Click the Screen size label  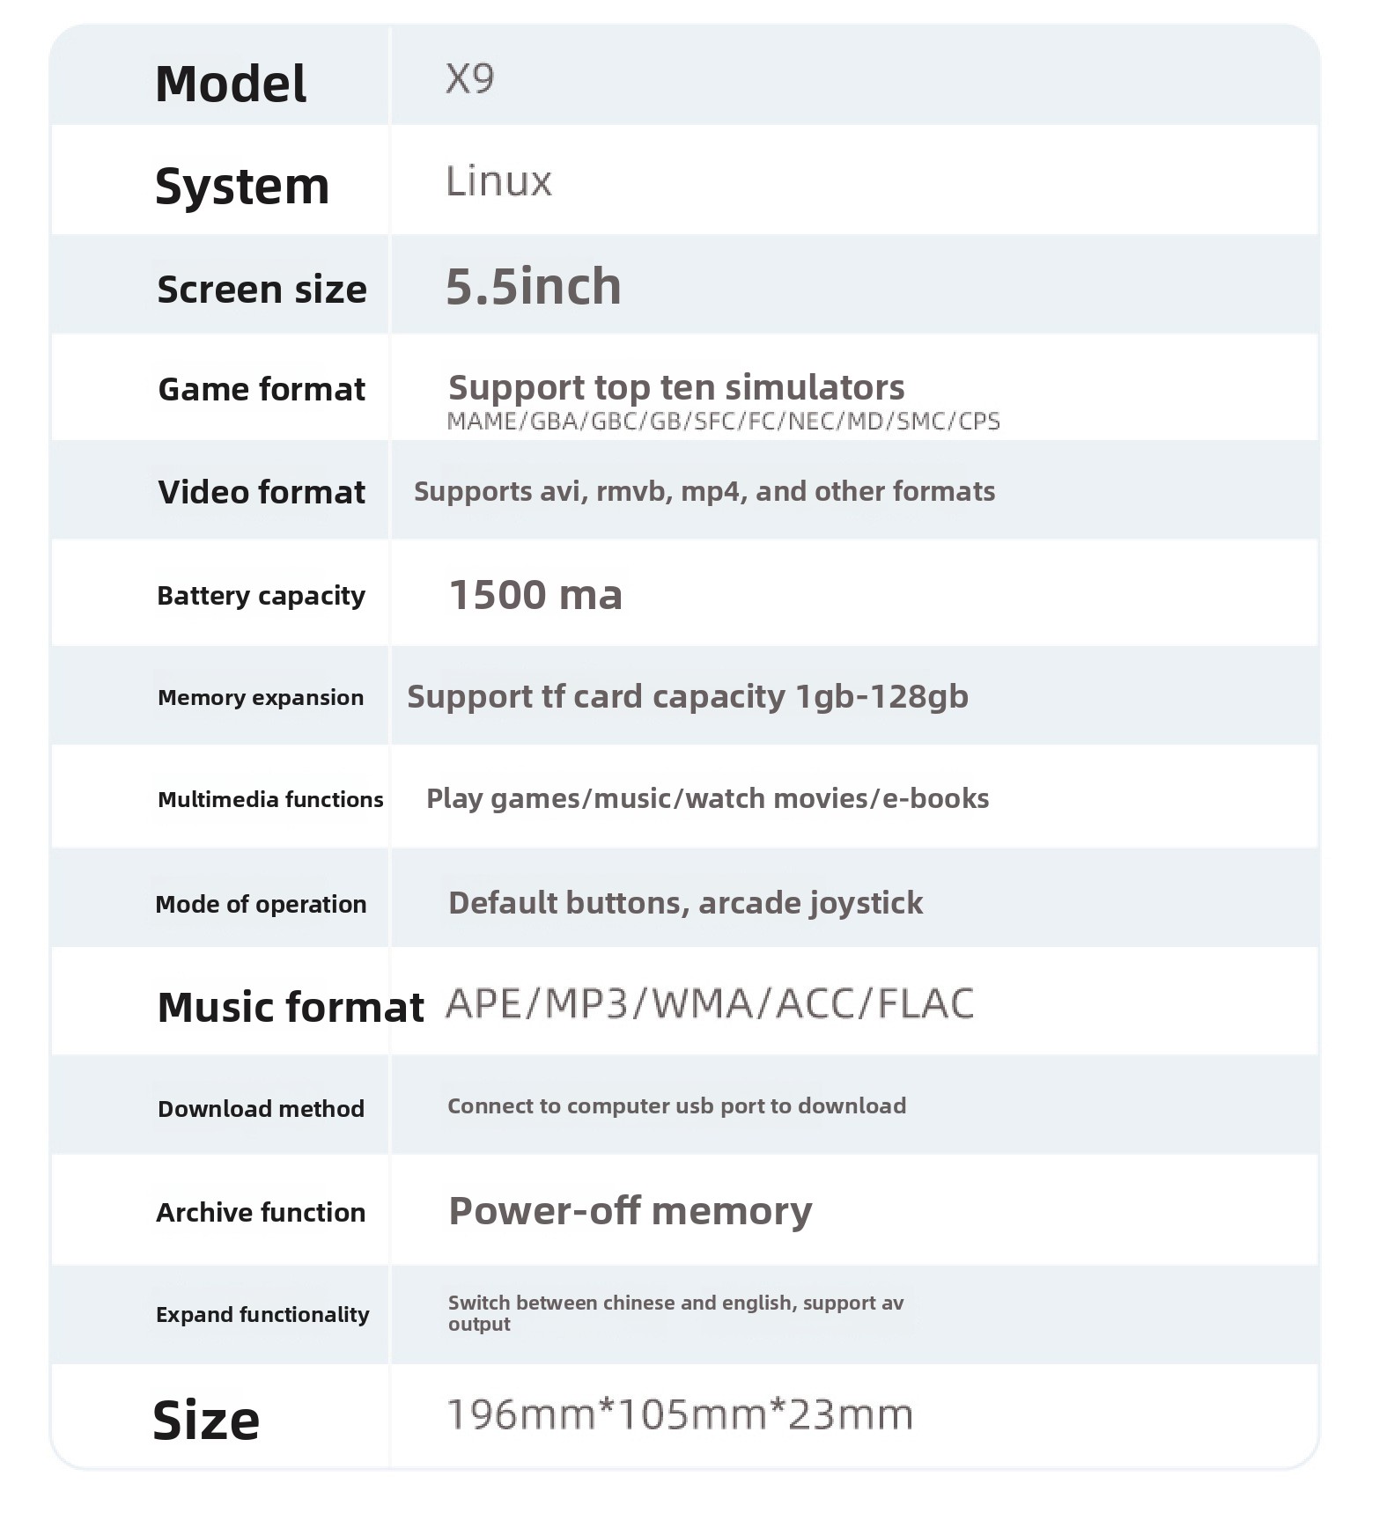tap(262, 290)
